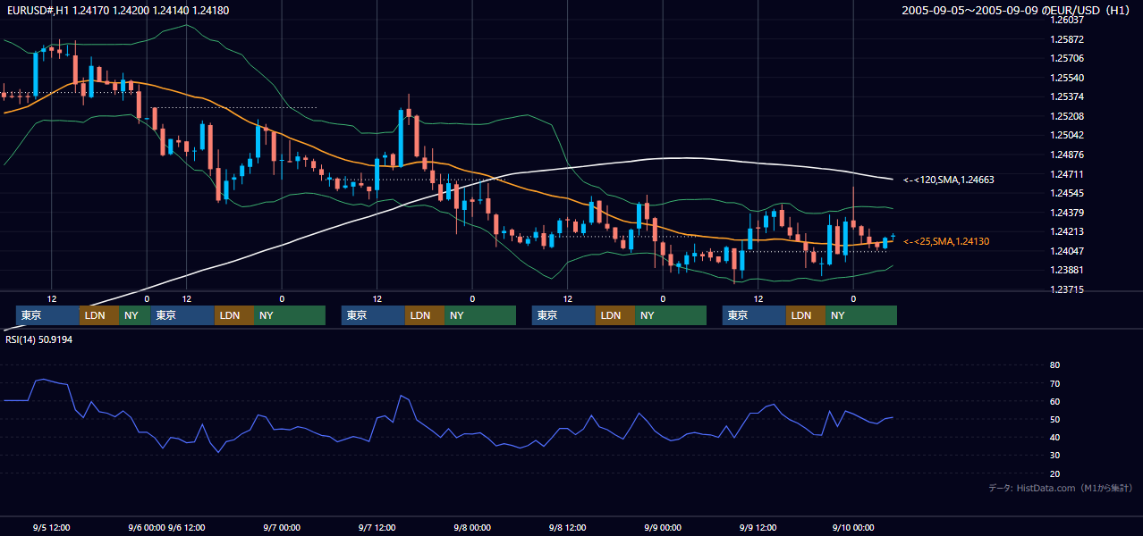Click the 9/5 12:00 date label
Viewport: 1143px width, 536px height.
point(51,528)
